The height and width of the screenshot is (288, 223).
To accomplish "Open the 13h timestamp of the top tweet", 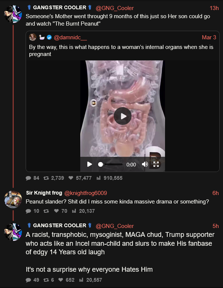I will pyautogui.click(x=214, y=8).
